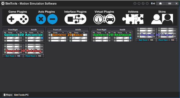Click the pencil edit icon in title bar
180x98 pixels.
pos(143,3)
